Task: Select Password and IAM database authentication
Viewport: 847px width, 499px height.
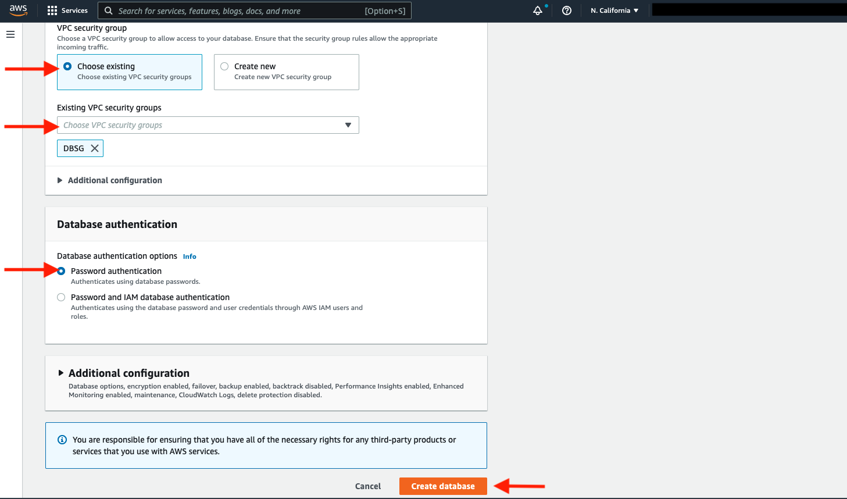Action: pyautogui.click(x=61, y=297)
